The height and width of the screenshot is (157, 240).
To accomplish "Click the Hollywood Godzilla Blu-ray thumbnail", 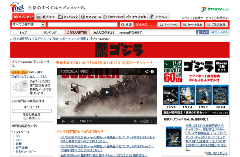I will click(174, 137).
